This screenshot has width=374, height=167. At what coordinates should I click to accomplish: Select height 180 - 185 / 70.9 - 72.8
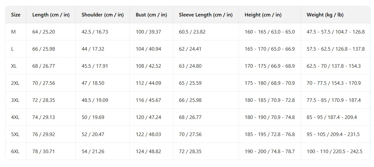270,100
